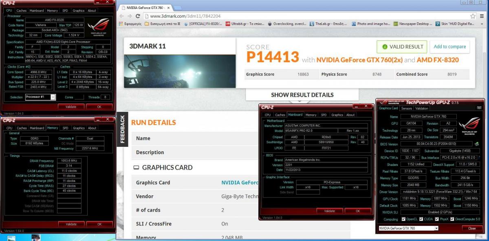Screen dimensions: 489x241
Task: Open the FEEDBACK side tab
Action: click(x=122, y=128)
